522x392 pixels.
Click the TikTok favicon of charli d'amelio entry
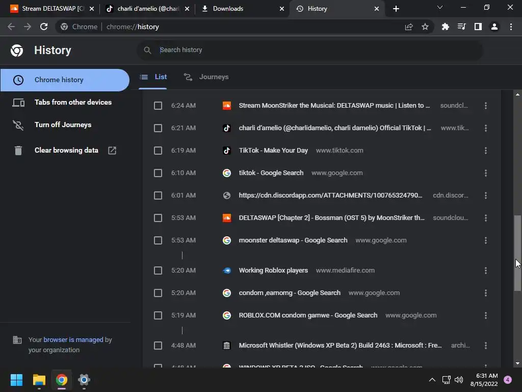(x=227, y=128)
